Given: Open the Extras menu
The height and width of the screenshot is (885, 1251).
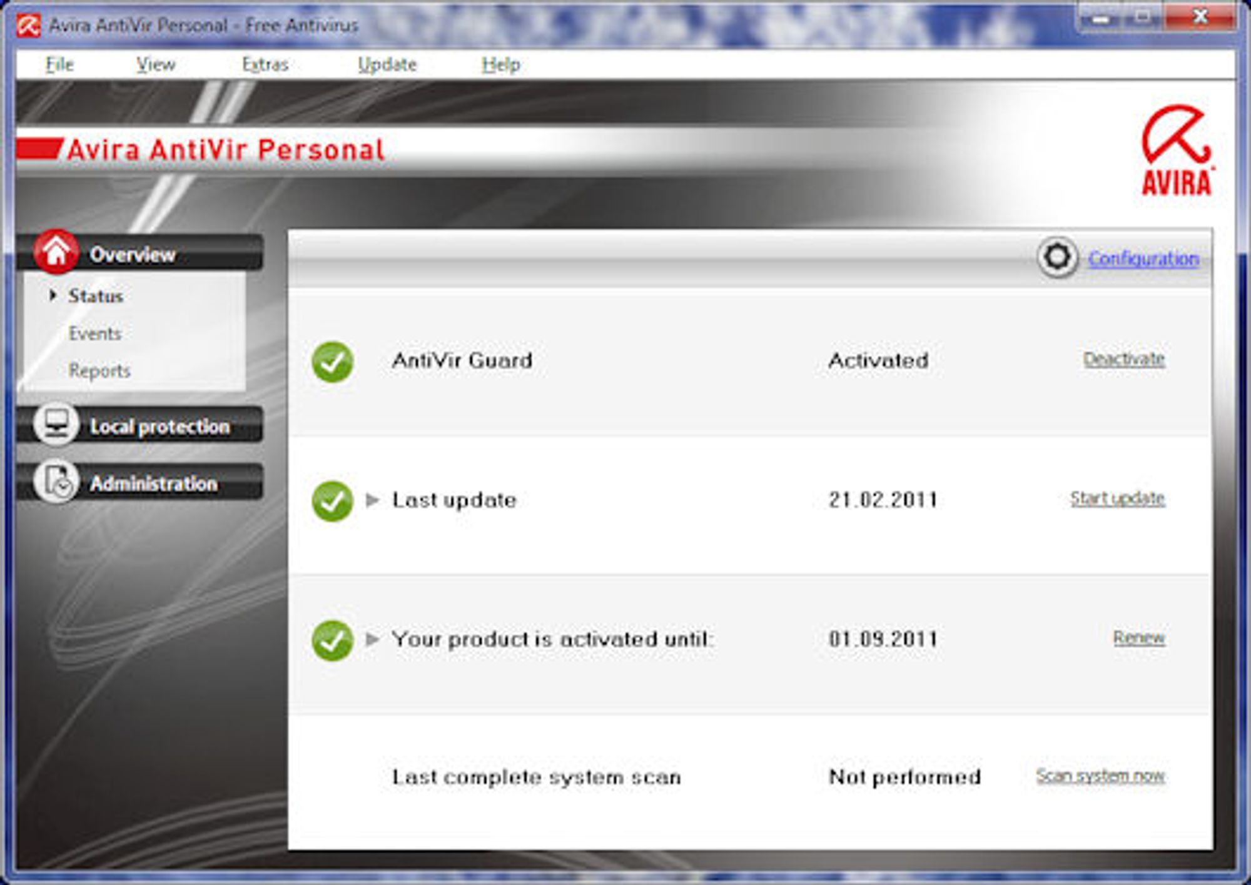Looking at the screenshot, I should click(265, 64).
